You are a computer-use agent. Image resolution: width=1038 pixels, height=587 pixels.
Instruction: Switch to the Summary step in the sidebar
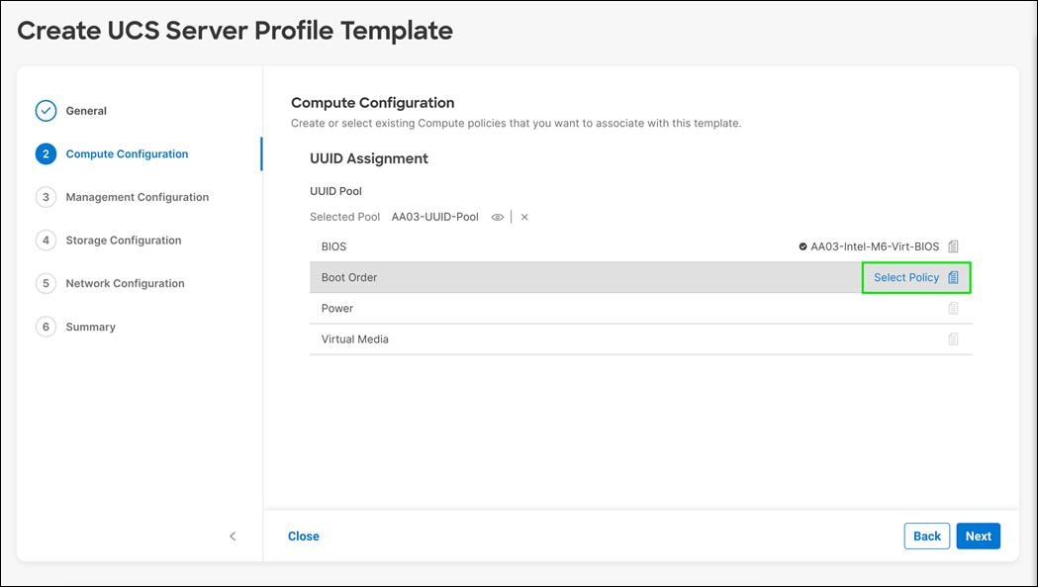90,327
